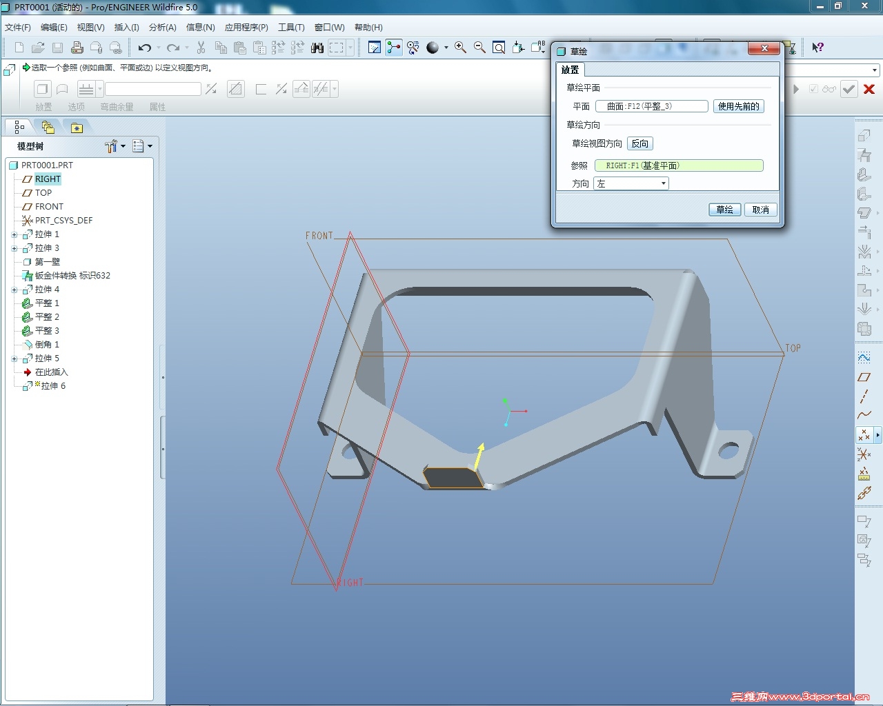Redo the last undone action
Screen dimensions: 883x706
173,48
